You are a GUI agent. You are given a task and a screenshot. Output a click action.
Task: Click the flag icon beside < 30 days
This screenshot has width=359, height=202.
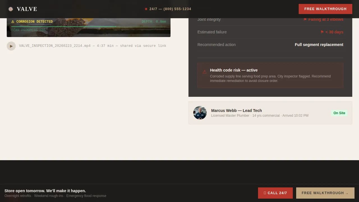322,32
